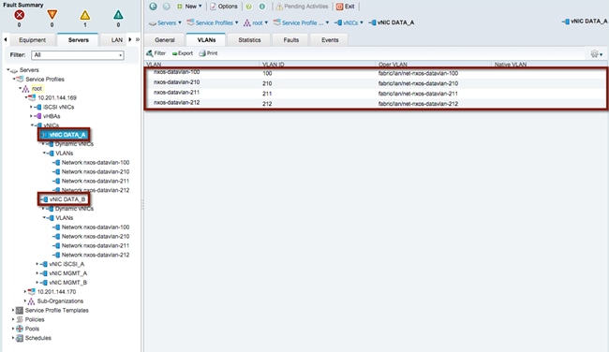
Task: Select Service Profiles tree node
Action: [x=45, y=80]
